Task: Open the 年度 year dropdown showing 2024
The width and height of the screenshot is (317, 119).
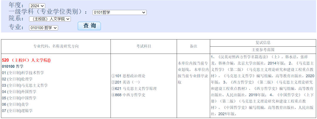Action: pyautogui.click(x=37, y=6)
